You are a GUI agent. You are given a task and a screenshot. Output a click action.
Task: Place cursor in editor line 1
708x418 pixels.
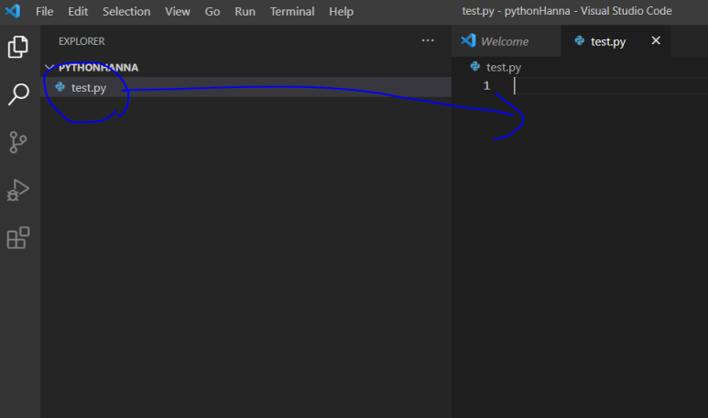[x=610, y=85]
